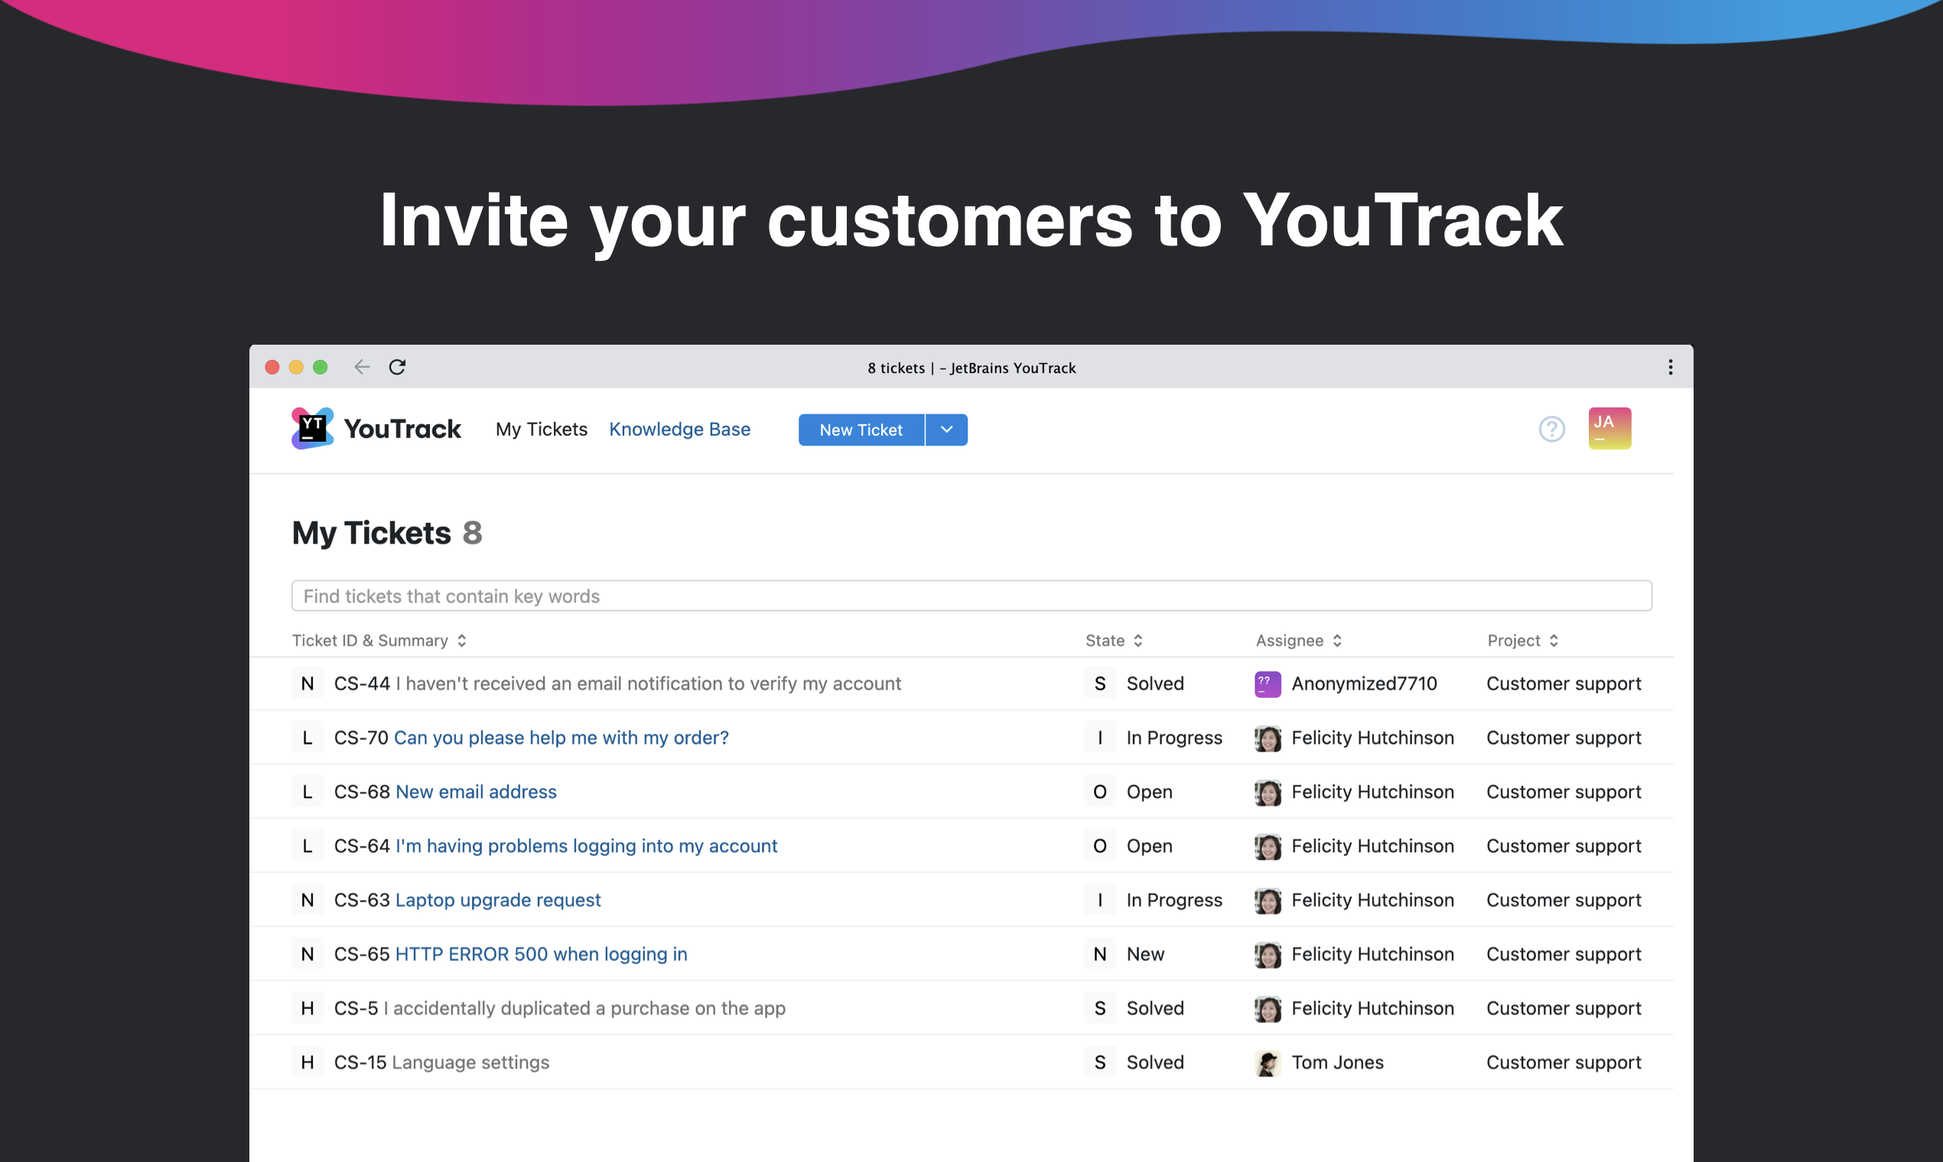The image size is (1943, 1162).
Task: Reload the page with the refresh icon
Action: [397, 367]
